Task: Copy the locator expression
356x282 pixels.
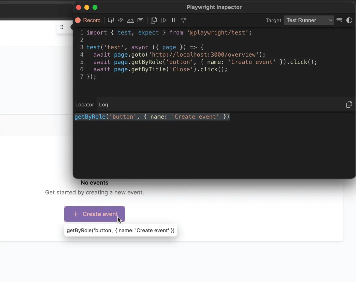Action: pyautogui.click(x=349, y=104)
